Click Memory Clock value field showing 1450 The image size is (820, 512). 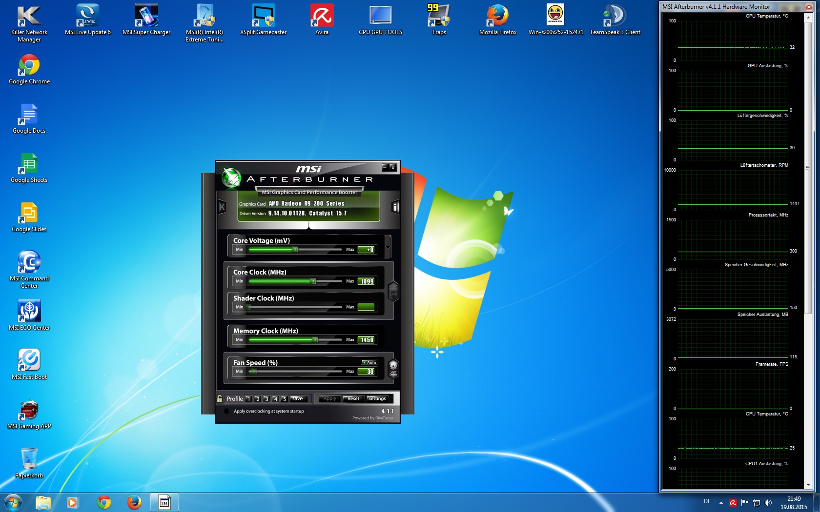[366, 340]
